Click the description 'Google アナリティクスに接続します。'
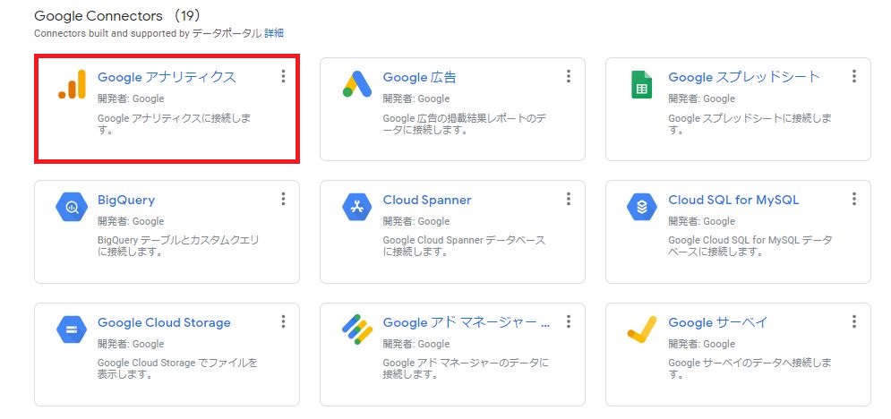This screenshot has height=419, width=891. coord(175,124)
